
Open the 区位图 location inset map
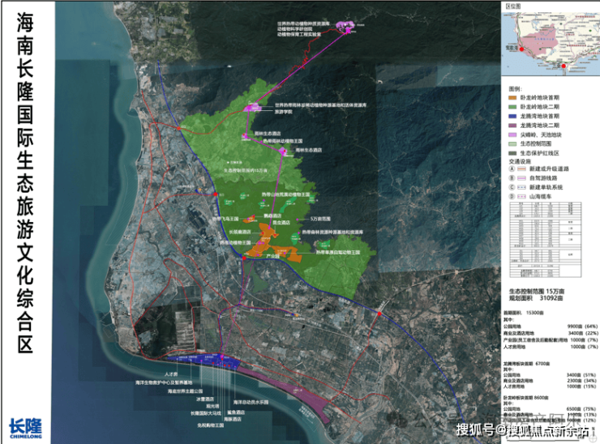pyautogui.click(x=551, y=44)
